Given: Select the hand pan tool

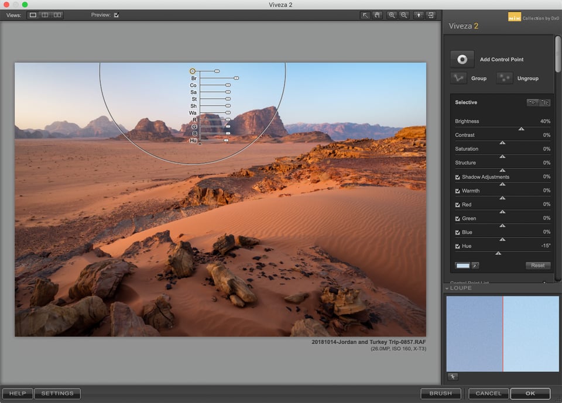Looking at the screenshot, I should [x=377, y=15].
